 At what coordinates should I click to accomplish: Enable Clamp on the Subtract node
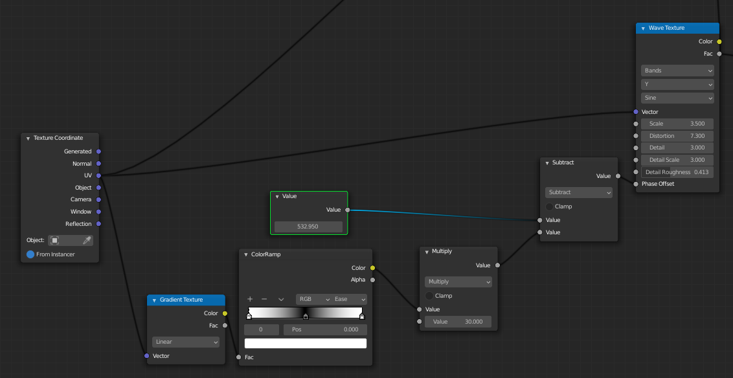point(549,206)
